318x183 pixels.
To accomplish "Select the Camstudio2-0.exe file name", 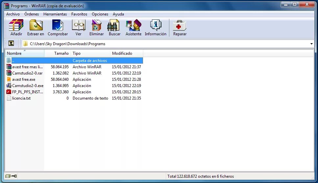I will pos(28,86).
